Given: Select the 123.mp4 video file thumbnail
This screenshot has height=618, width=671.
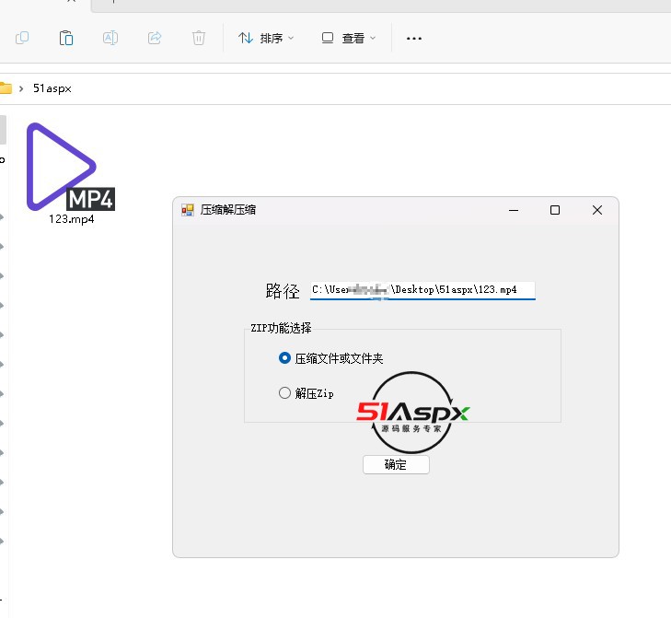Looking at the screenshot, I should (71, 167).
